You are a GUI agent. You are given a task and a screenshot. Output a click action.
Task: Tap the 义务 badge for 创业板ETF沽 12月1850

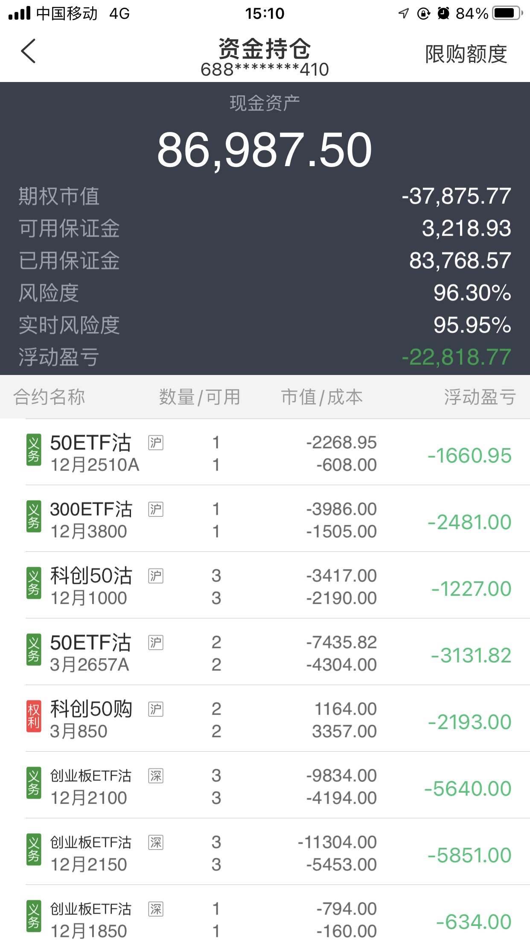pos(34,916)
